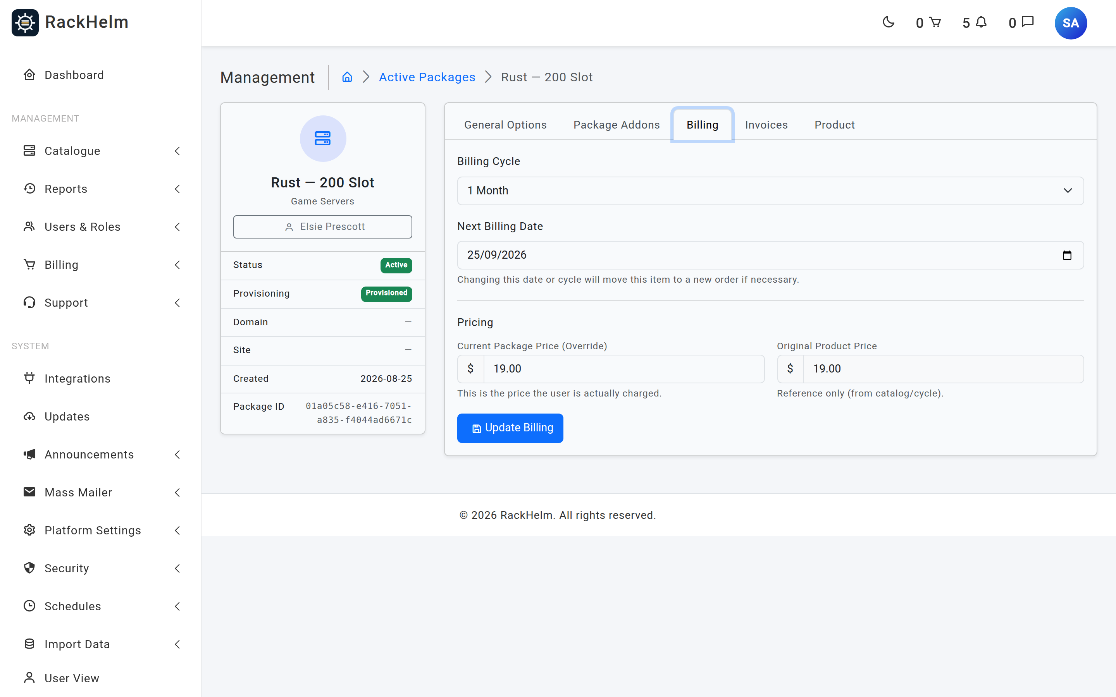The width and height of the screenshot is (1116, 697).
Task: Select the Billing tab
Action: coord(702,124)
